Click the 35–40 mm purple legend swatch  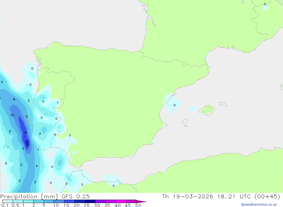(110, 201)
